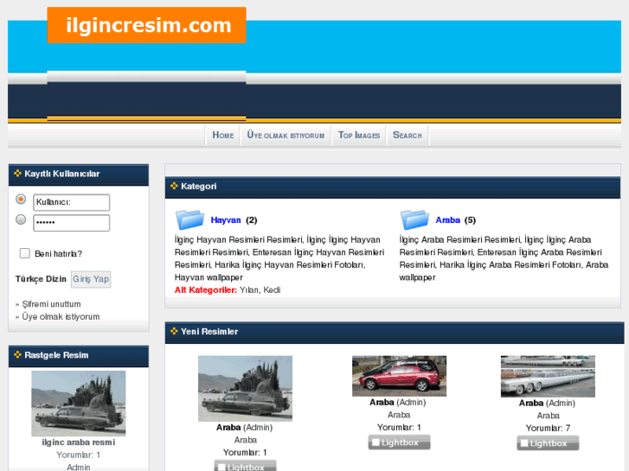Click Yorumlar: 1 in Rastgele Resim panel
The width and height of the screenshot is (629, 471).
(x=79, y=455)
